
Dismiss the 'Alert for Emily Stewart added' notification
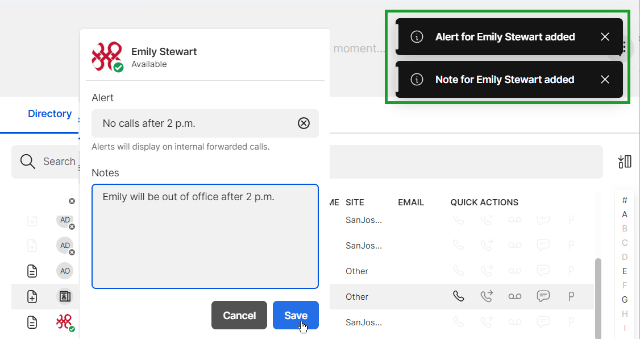[605, 37]
